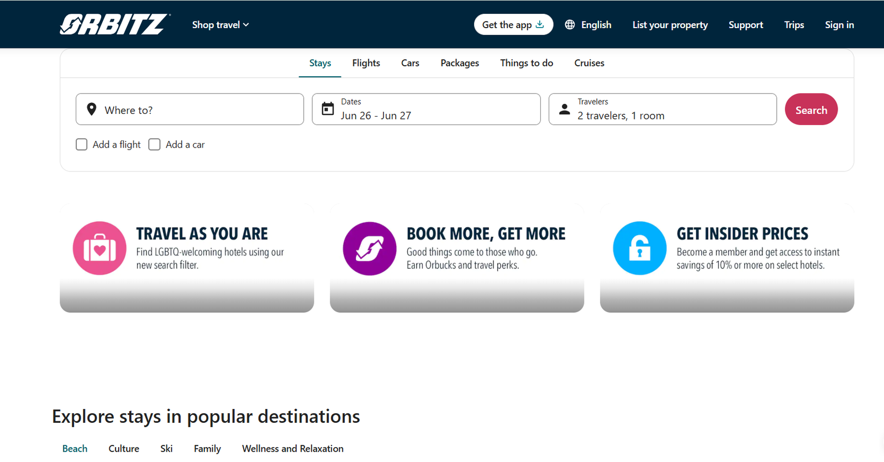Click the person icon in Travelers field

[564, 109]
